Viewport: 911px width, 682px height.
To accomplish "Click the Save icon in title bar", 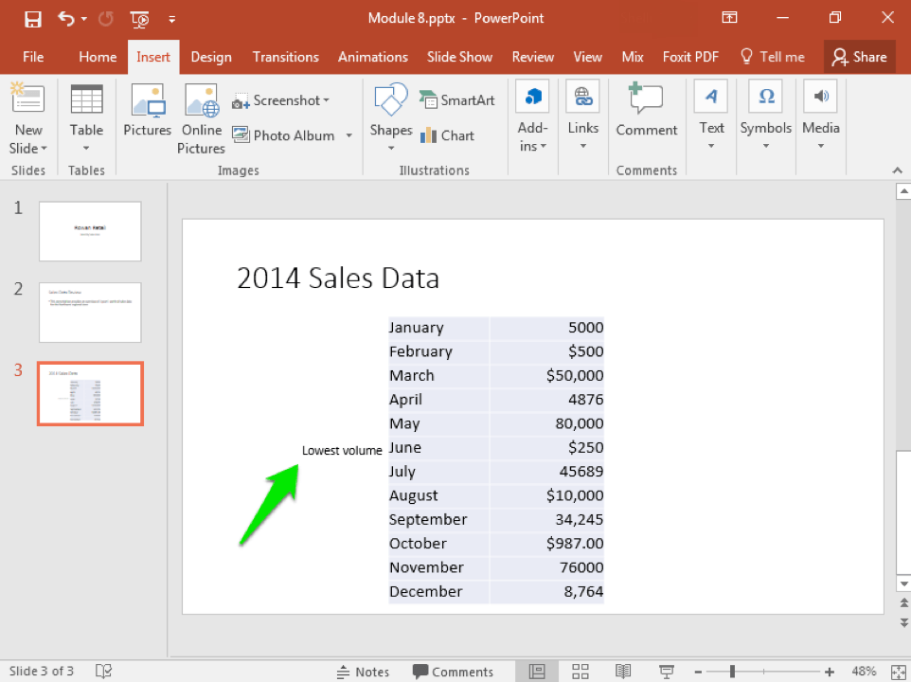I will (x=32, y=19).
